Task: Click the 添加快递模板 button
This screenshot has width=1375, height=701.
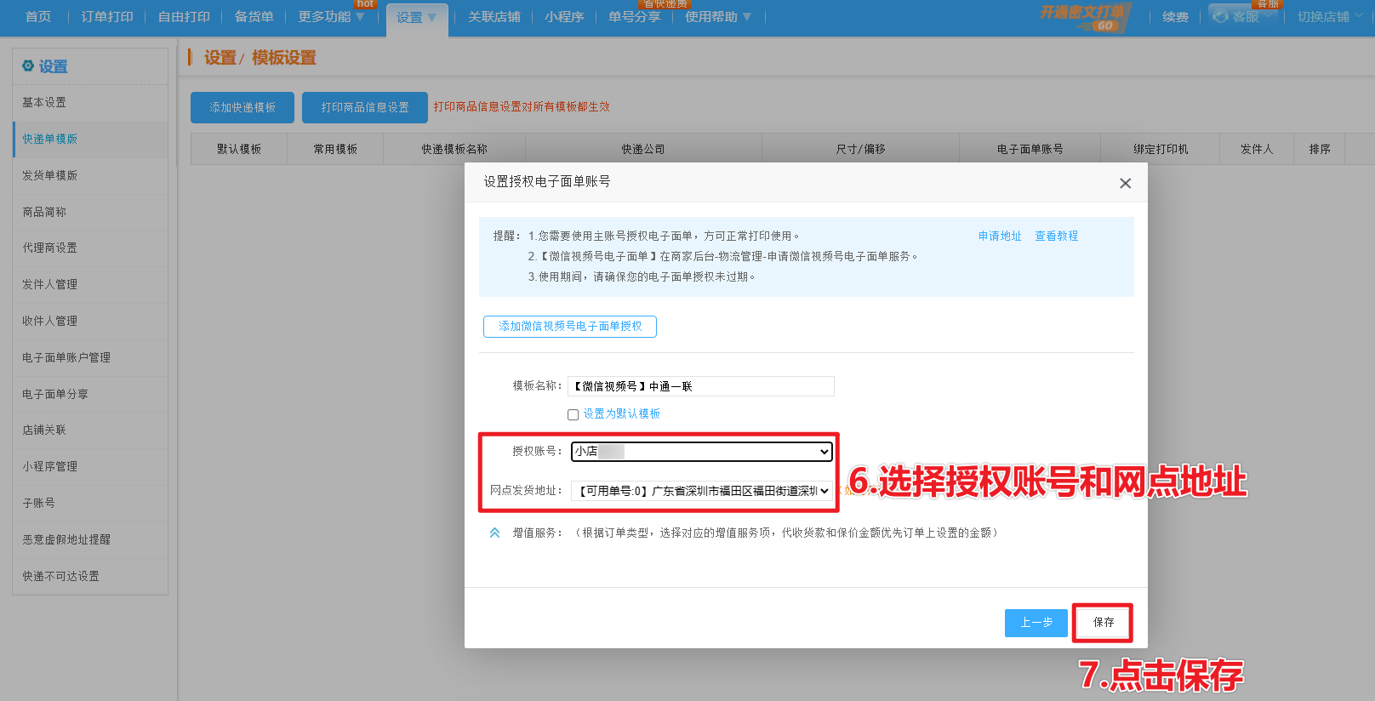Action: pyautogui.click(x=242, y=107)
